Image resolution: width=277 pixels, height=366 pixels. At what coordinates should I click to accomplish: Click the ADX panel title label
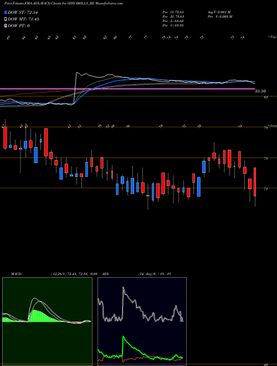point(105,274)
